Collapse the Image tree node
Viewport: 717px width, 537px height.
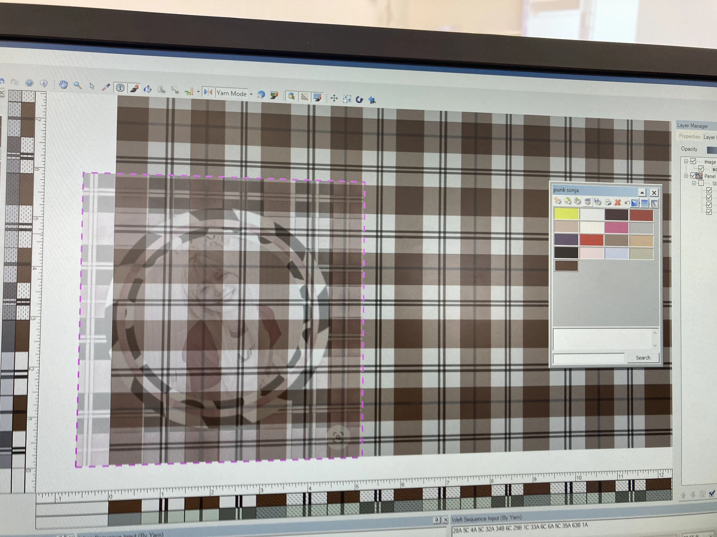pyautogui.click(x=686, y=161)
